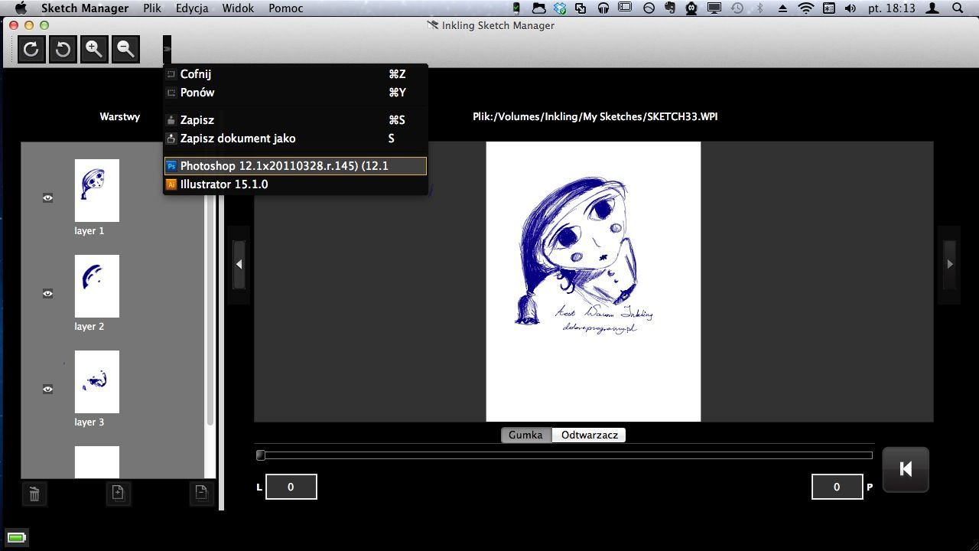Click the P value input field
The image size is (979, 551).
point(837,487)
